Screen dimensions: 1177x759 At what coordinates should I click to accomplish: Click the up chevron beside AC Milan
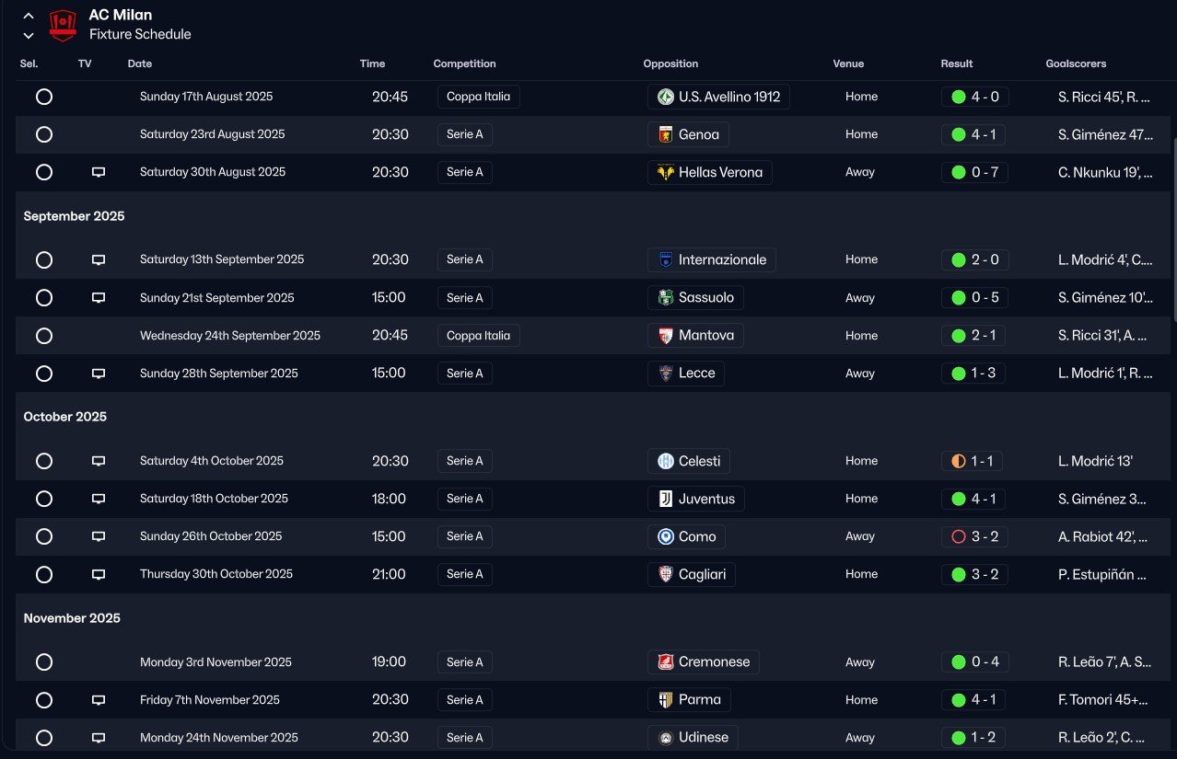(x=29, y=16)
